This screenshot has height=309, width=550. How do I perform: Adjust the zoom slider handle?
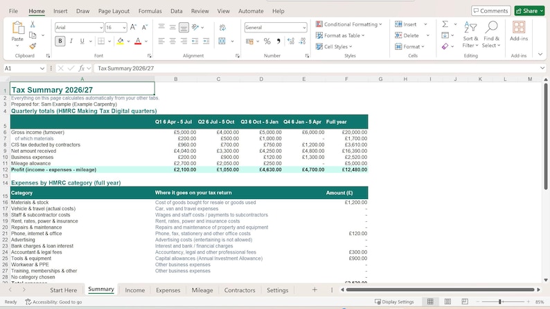tap(500, 301)
